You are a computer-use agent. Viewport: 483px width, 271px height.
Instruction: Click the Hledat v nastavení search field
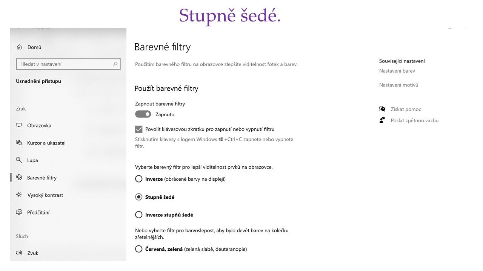click(68, 64)
